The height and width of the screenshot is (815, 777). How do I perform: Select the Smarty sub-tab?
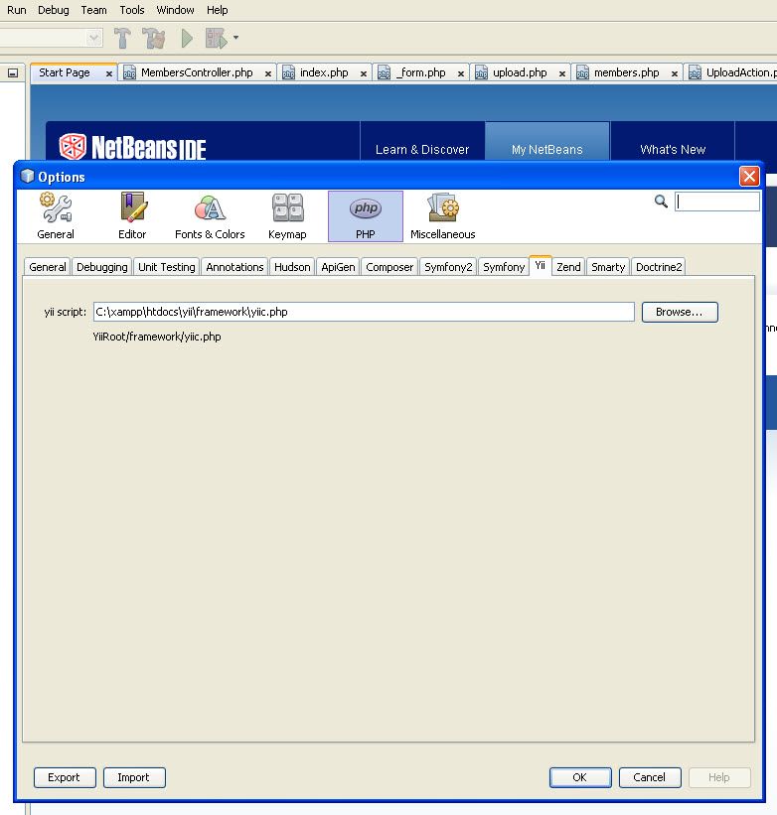click(608, 267)
